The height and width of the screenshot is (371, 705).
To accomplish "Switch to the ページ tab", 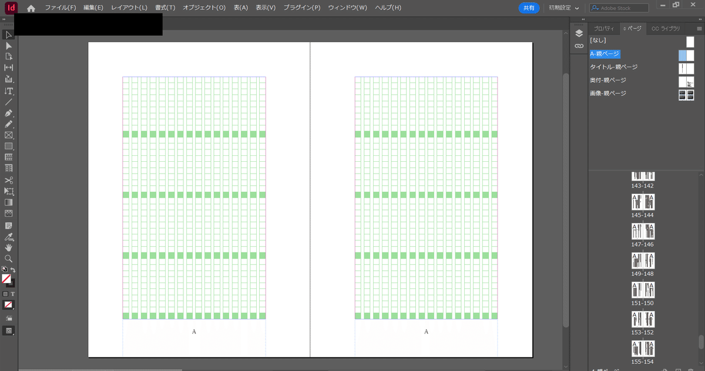I will pos(632,28).
